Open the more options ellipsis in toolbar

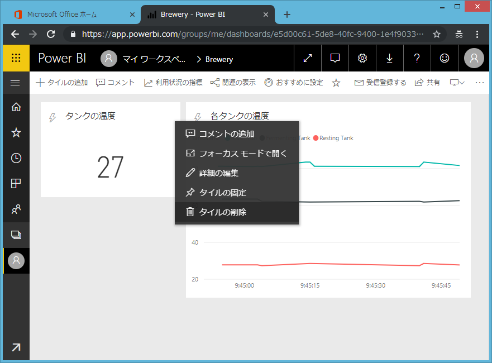[x=480, y=83]
